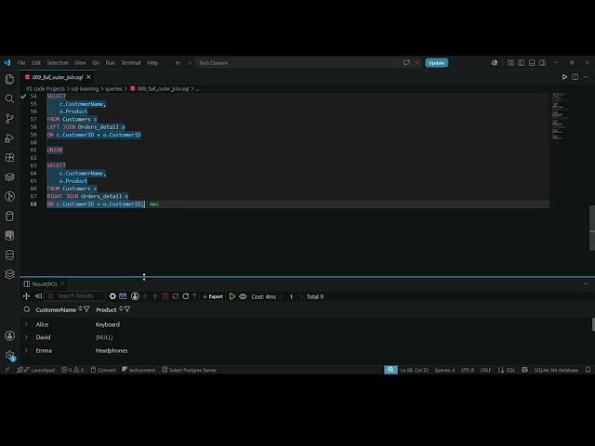Open result settings gear icon
The width and height of the screenshot is (595, 446).
[x=112, y=296]
